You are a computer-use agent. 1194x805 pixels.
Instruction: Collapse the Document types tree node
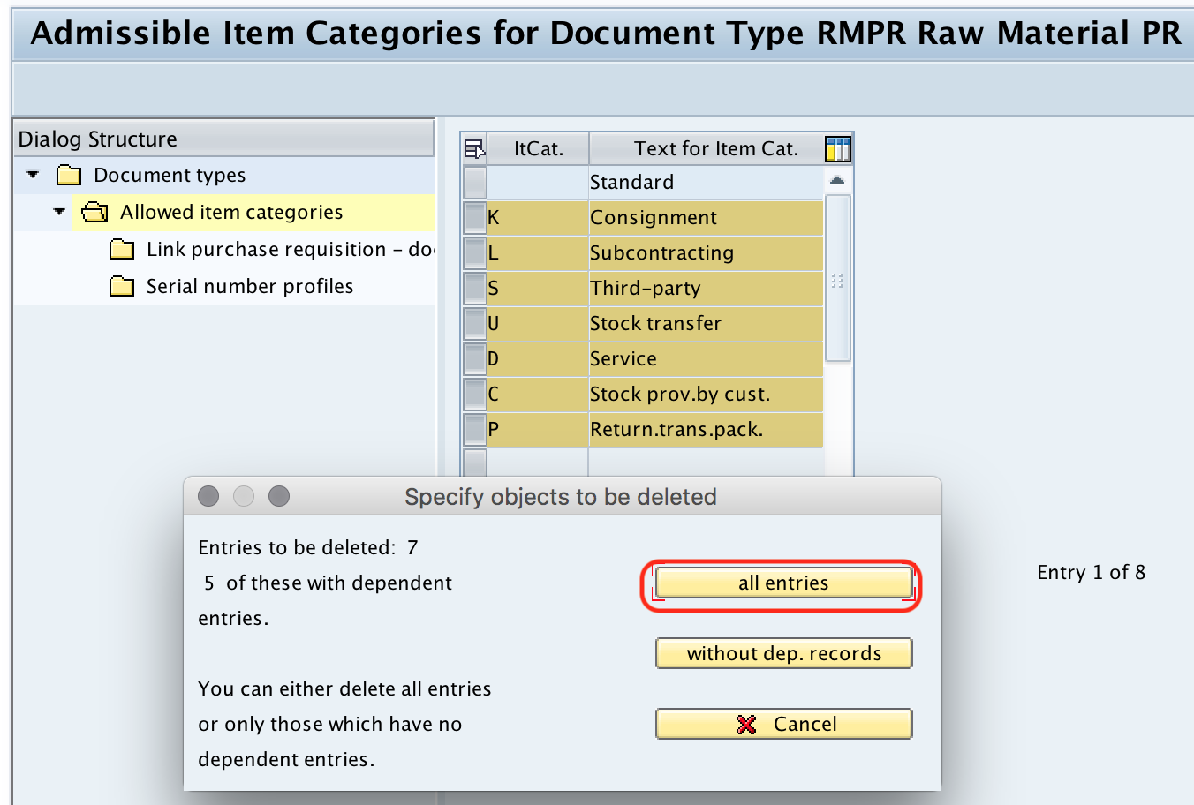pos(32,175)
